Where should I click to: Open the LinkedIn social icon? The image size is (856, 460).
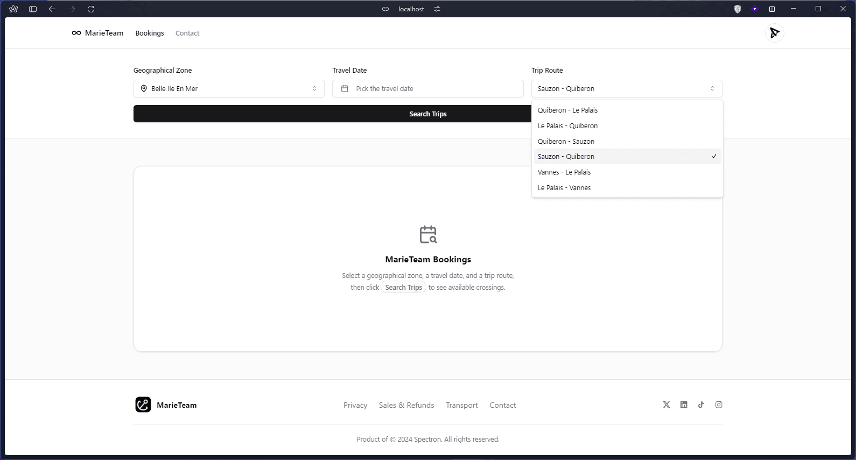pyautogui.click(x=684, y=405)
